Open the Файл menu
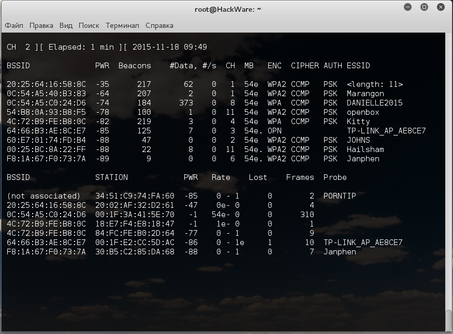The height and width of the screenshot is (334, 453). click(14, 25)
